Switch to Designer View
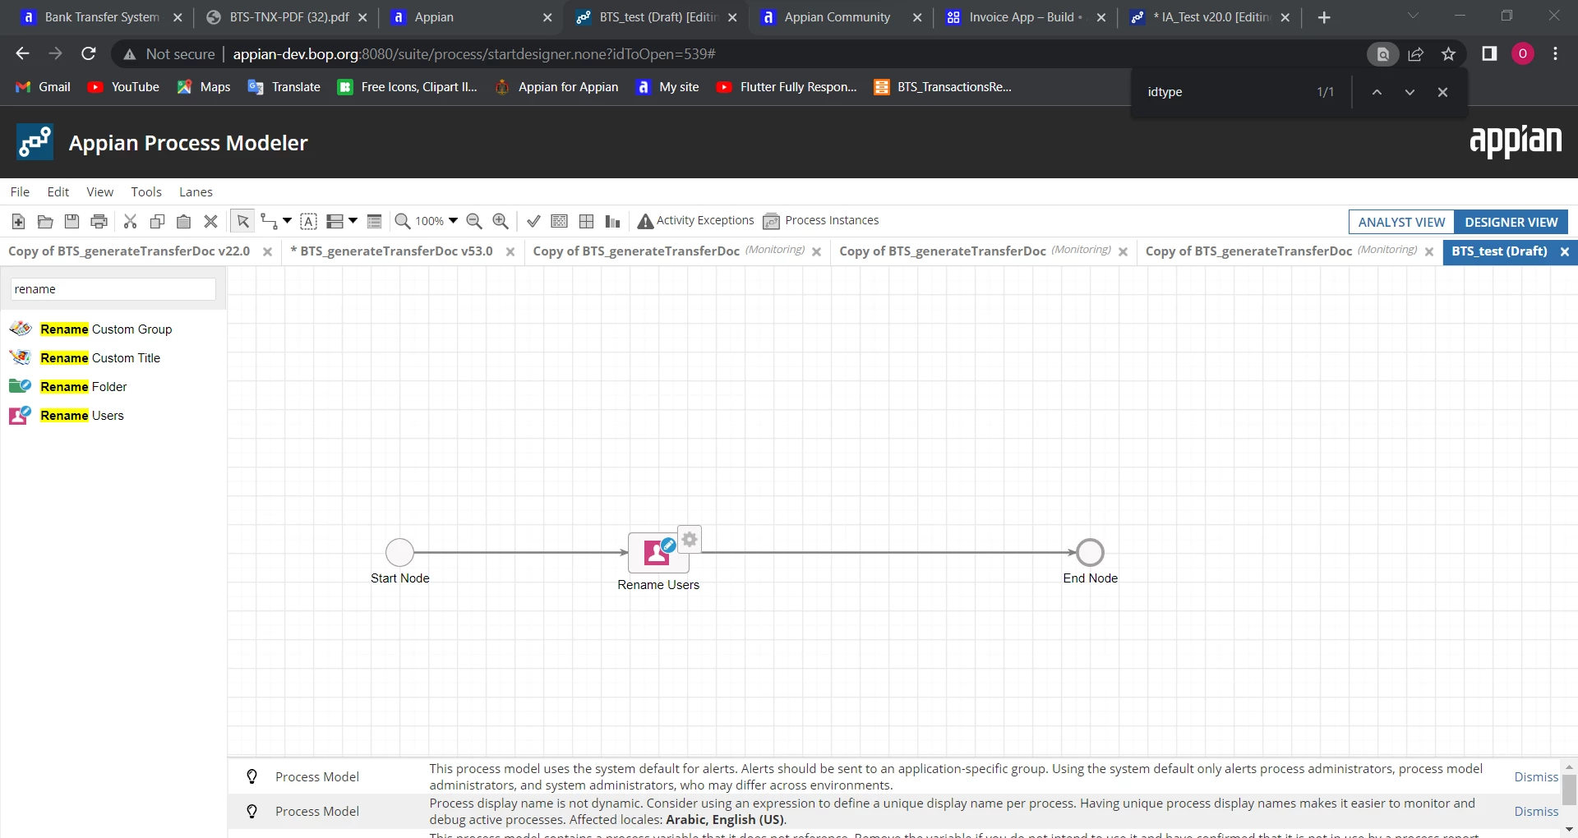 click(1511, 222)
